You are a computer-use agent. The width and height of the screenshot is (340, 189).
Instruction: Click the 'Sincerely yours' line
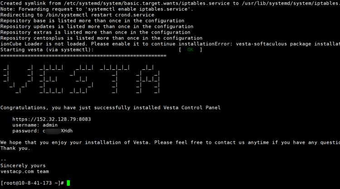[23, 165]
